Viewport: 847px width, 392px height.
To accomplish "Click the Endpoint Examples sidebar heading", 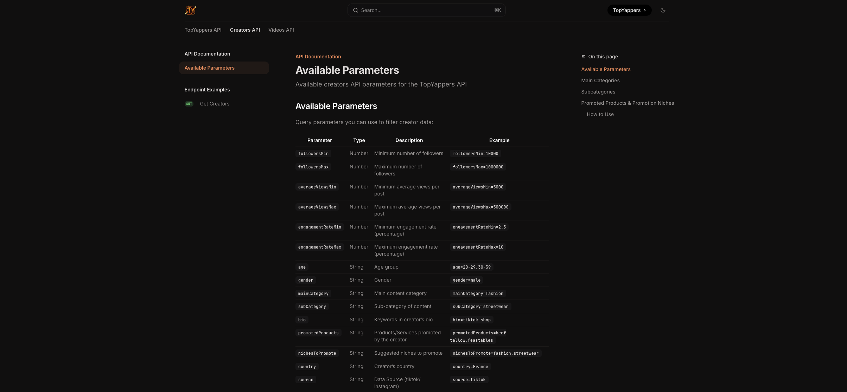I will (207, 90).
